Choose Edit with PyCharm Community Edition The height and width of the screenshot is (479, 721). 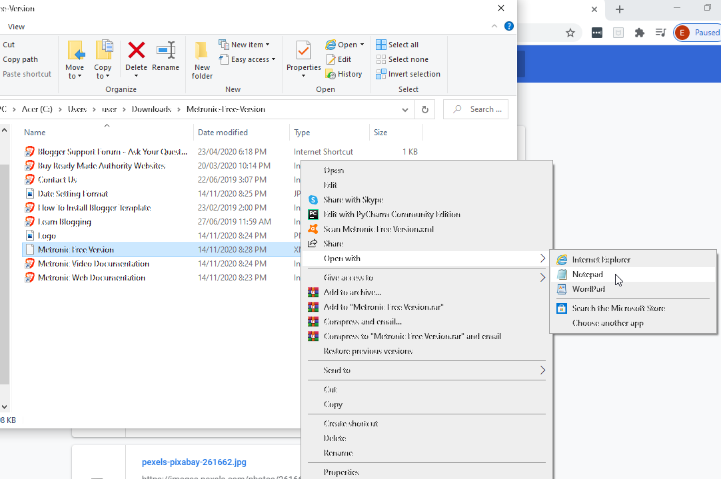tap(426, 215)
